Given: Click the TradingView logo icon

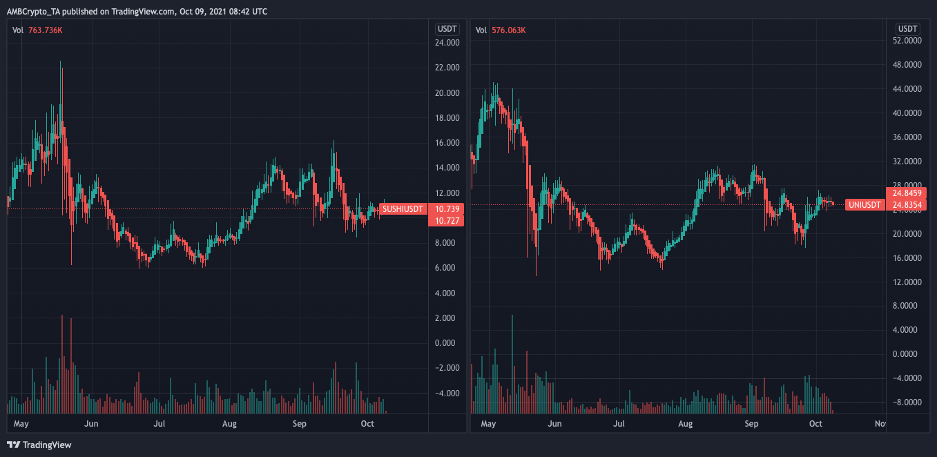Looking at the screenshot, I should (x=13, y=445).
